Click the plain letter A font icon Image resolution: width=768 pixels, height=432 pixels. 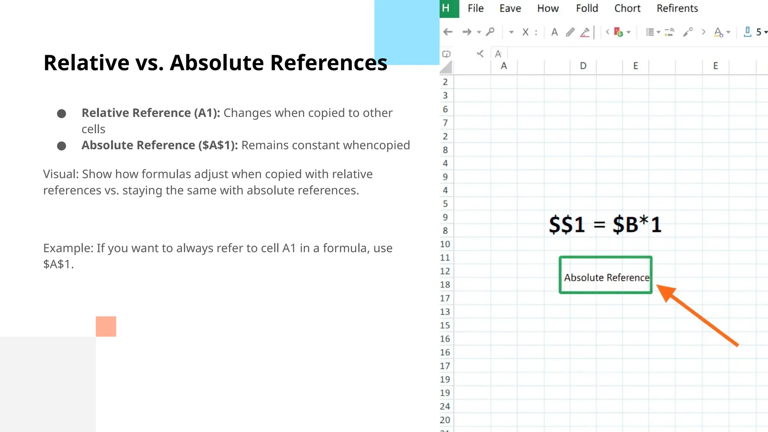(x=555, y=32)
